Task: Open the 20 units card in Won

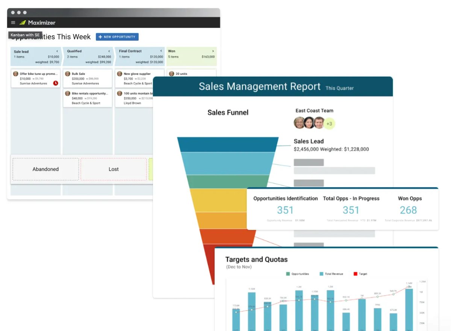Action: pyautogui.click(x=192, y=73)
